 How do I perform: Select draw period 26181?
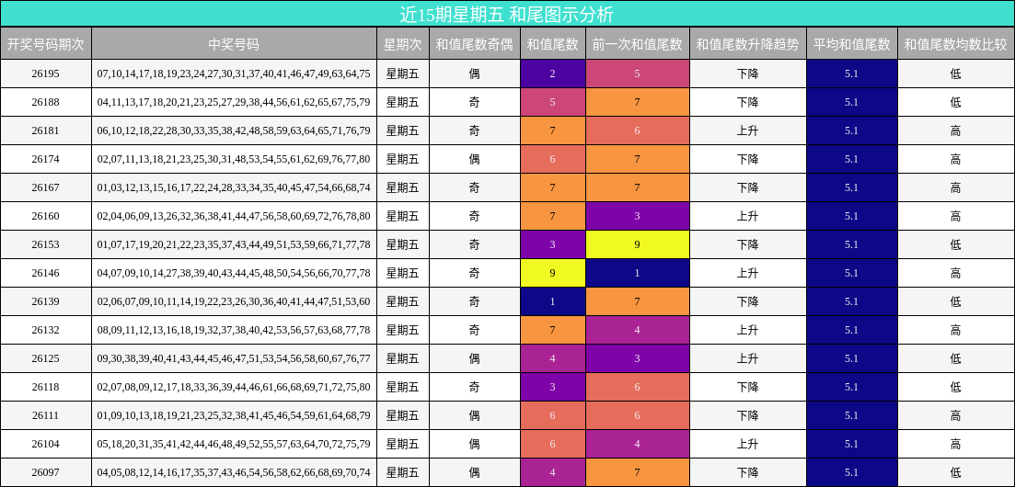click(46, 130)
